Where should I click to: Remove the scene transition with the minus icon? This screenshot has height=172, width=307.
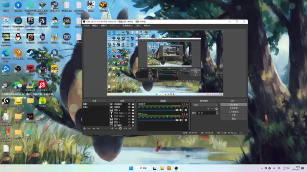click(x=212, y=109)
